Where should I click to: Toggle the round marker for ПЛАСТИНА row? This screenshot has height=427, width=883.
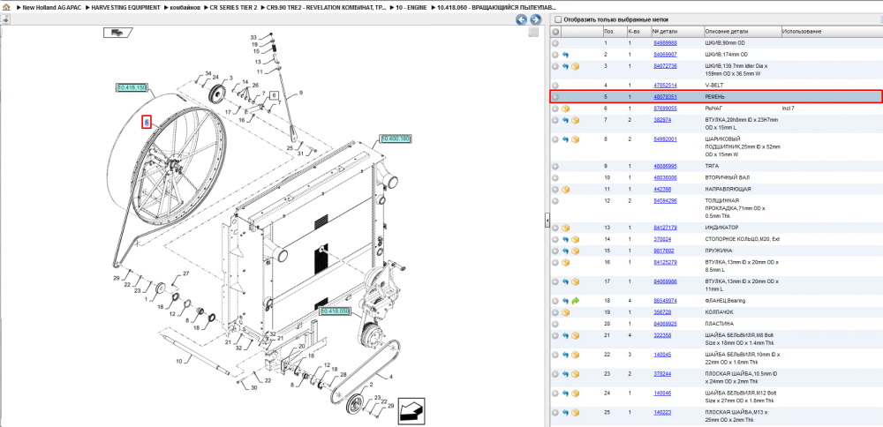coord(555,324)
